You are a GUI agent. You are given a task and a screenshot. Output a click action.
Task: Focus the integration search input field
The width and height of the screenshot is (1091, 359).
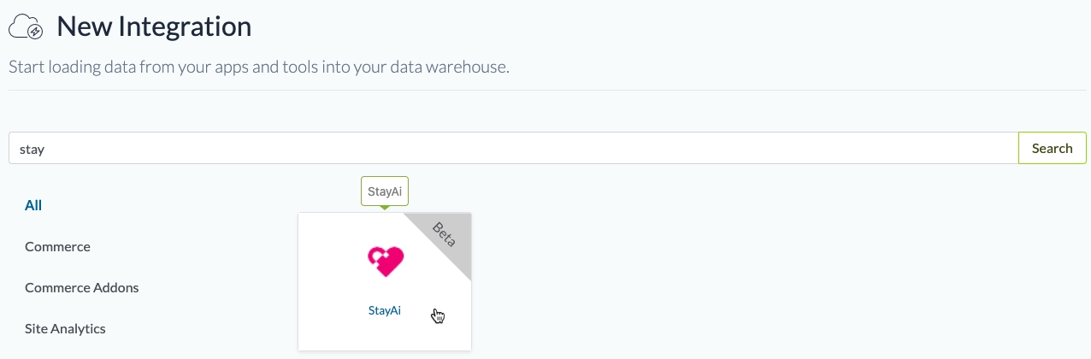click(x=513, y=148)
